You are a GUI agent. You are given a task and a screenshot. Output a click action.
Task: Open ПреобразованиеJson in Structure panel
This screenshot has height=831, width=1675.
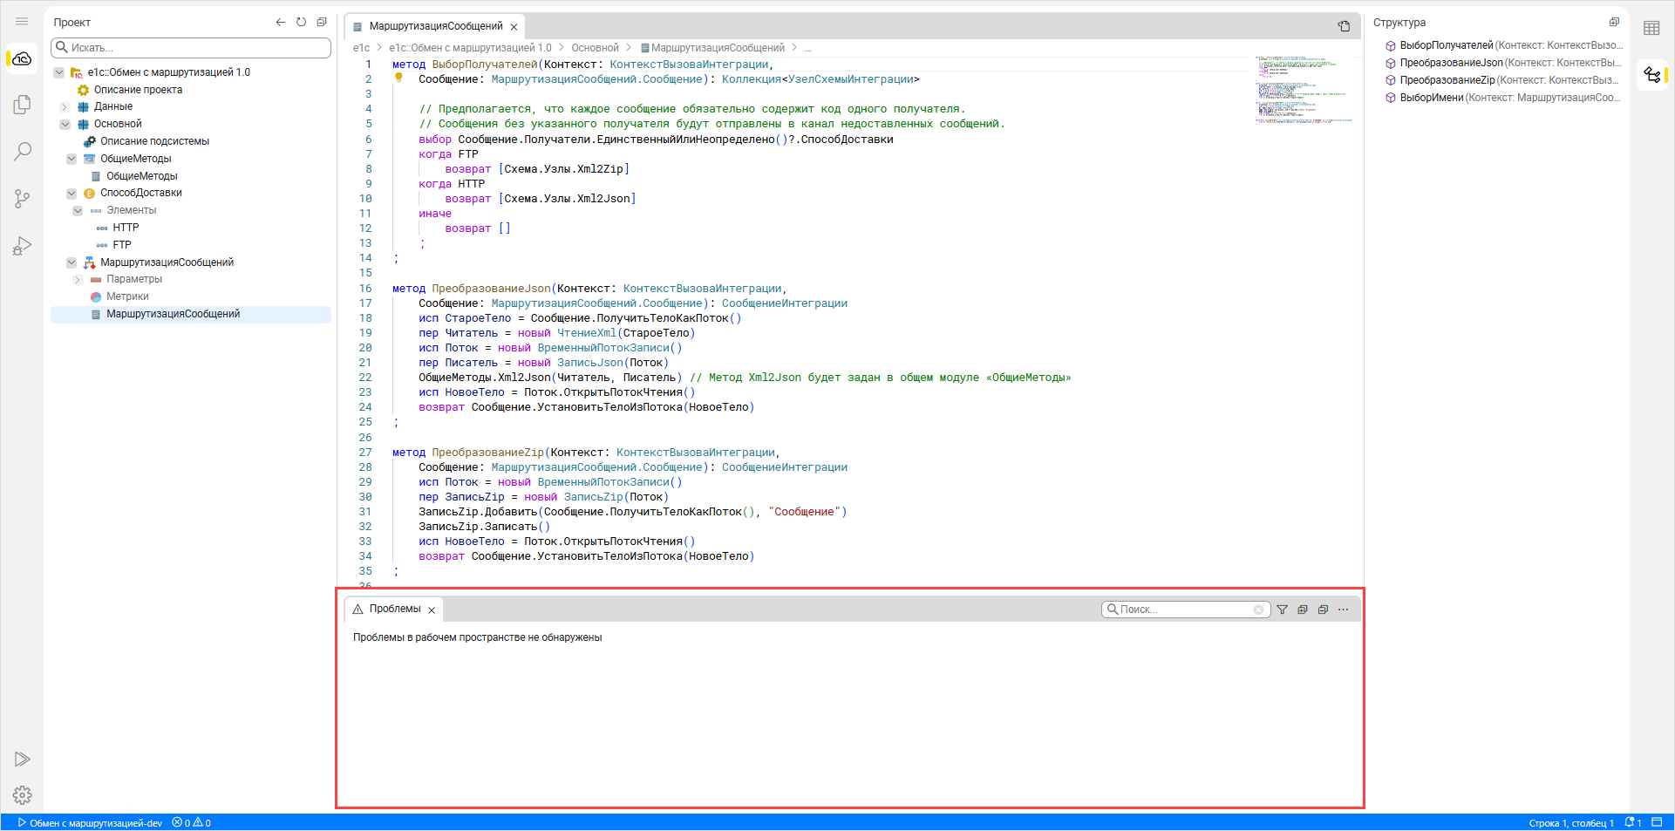1451,63
